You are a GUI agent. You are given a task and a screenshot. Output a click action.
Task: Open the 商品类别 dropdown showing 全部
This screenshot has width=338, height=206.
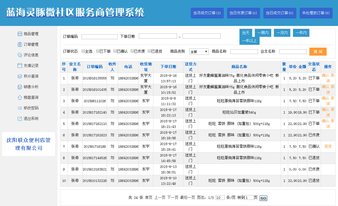pos(199,52)
